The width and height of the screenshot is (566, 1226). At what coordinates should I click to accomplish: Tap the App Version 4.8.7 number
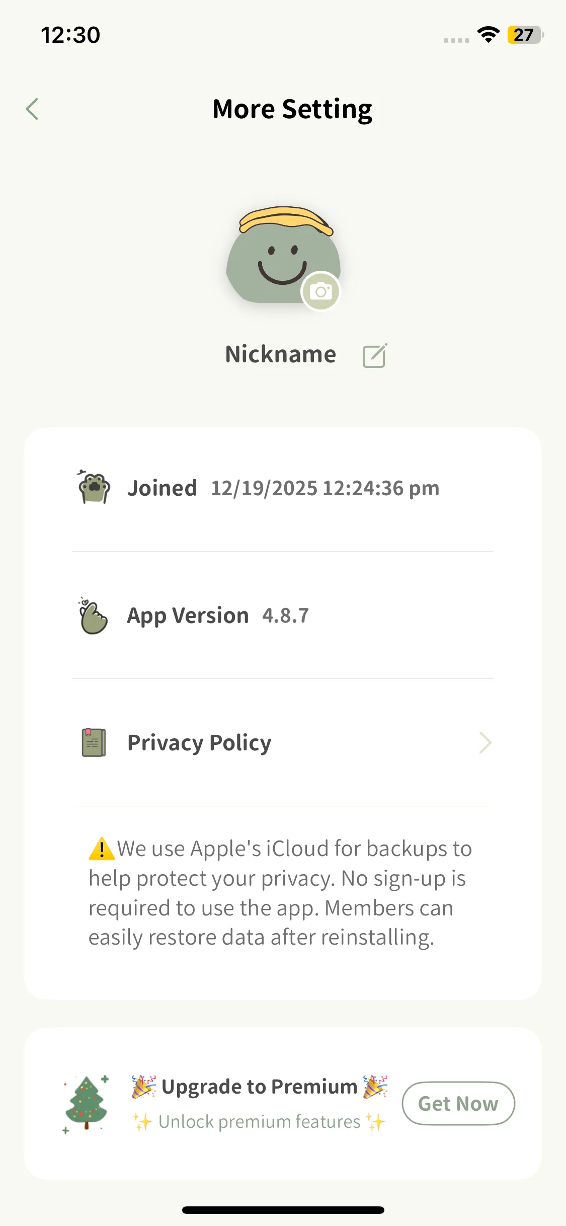pos(285,616)
